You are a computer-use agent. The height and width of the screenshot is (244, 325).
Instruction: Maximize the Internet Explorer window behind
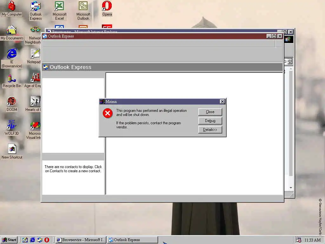pyautogui.click(x=285, y=32)
